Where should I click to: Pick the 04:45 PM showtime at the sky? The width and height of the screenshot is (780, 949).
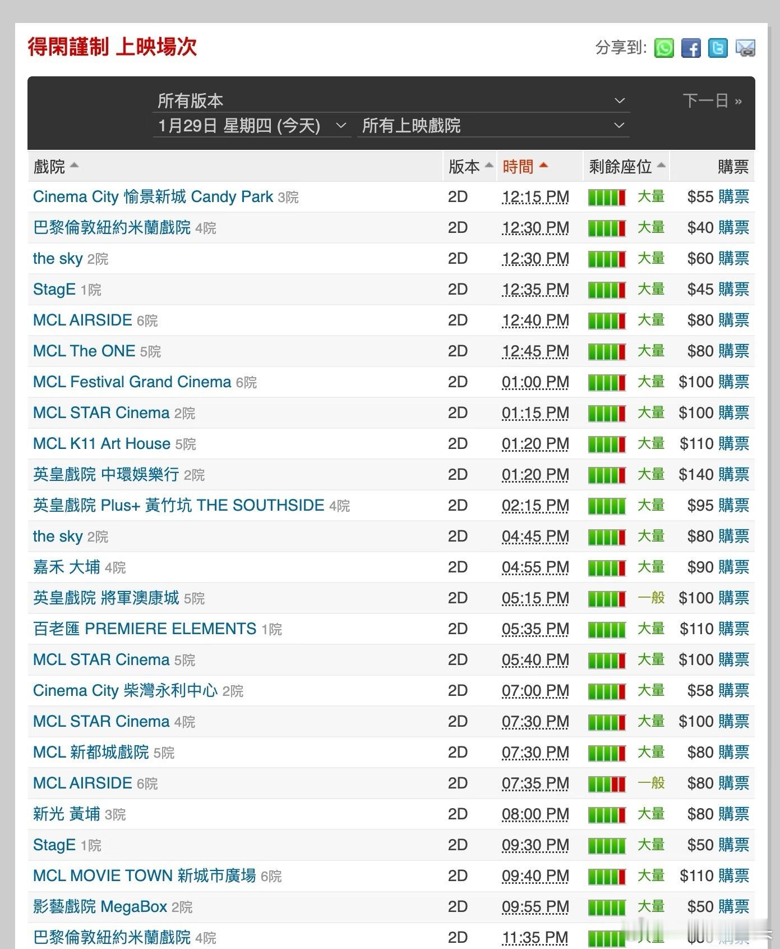(536, 537)
